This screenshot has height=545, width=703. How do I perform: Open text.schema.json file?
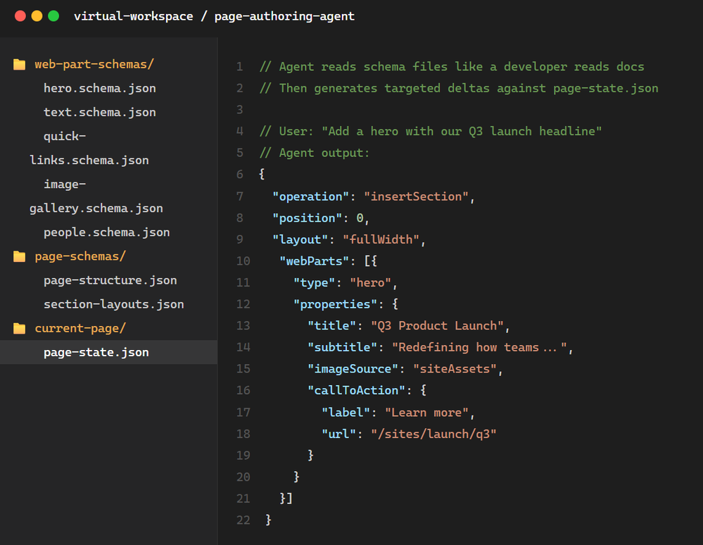pos(99,113)
